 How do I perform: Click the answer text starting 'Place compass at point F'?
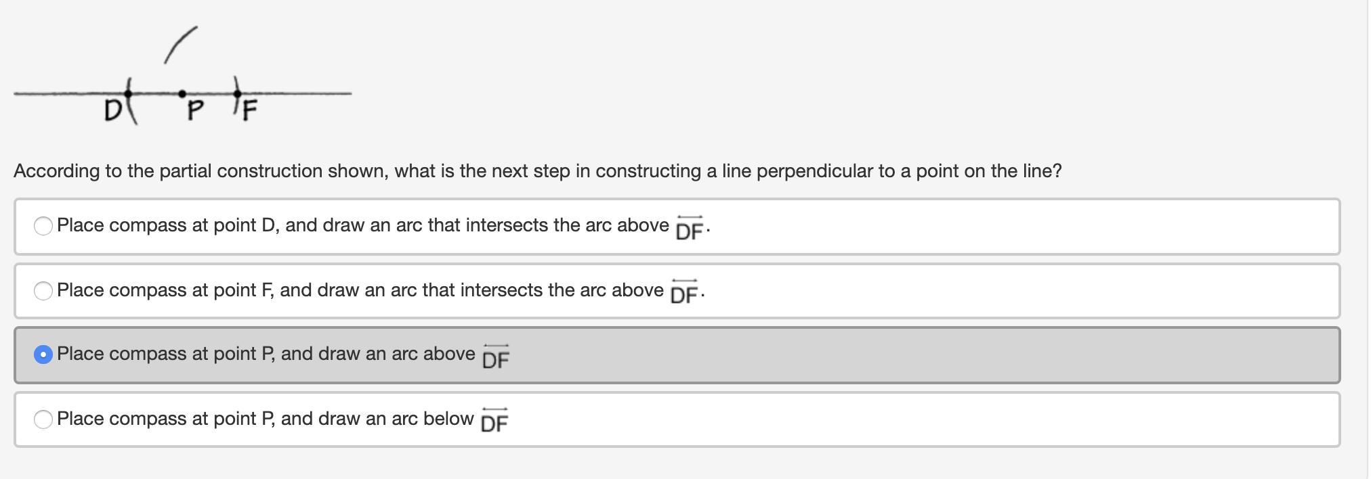[360, 290]
